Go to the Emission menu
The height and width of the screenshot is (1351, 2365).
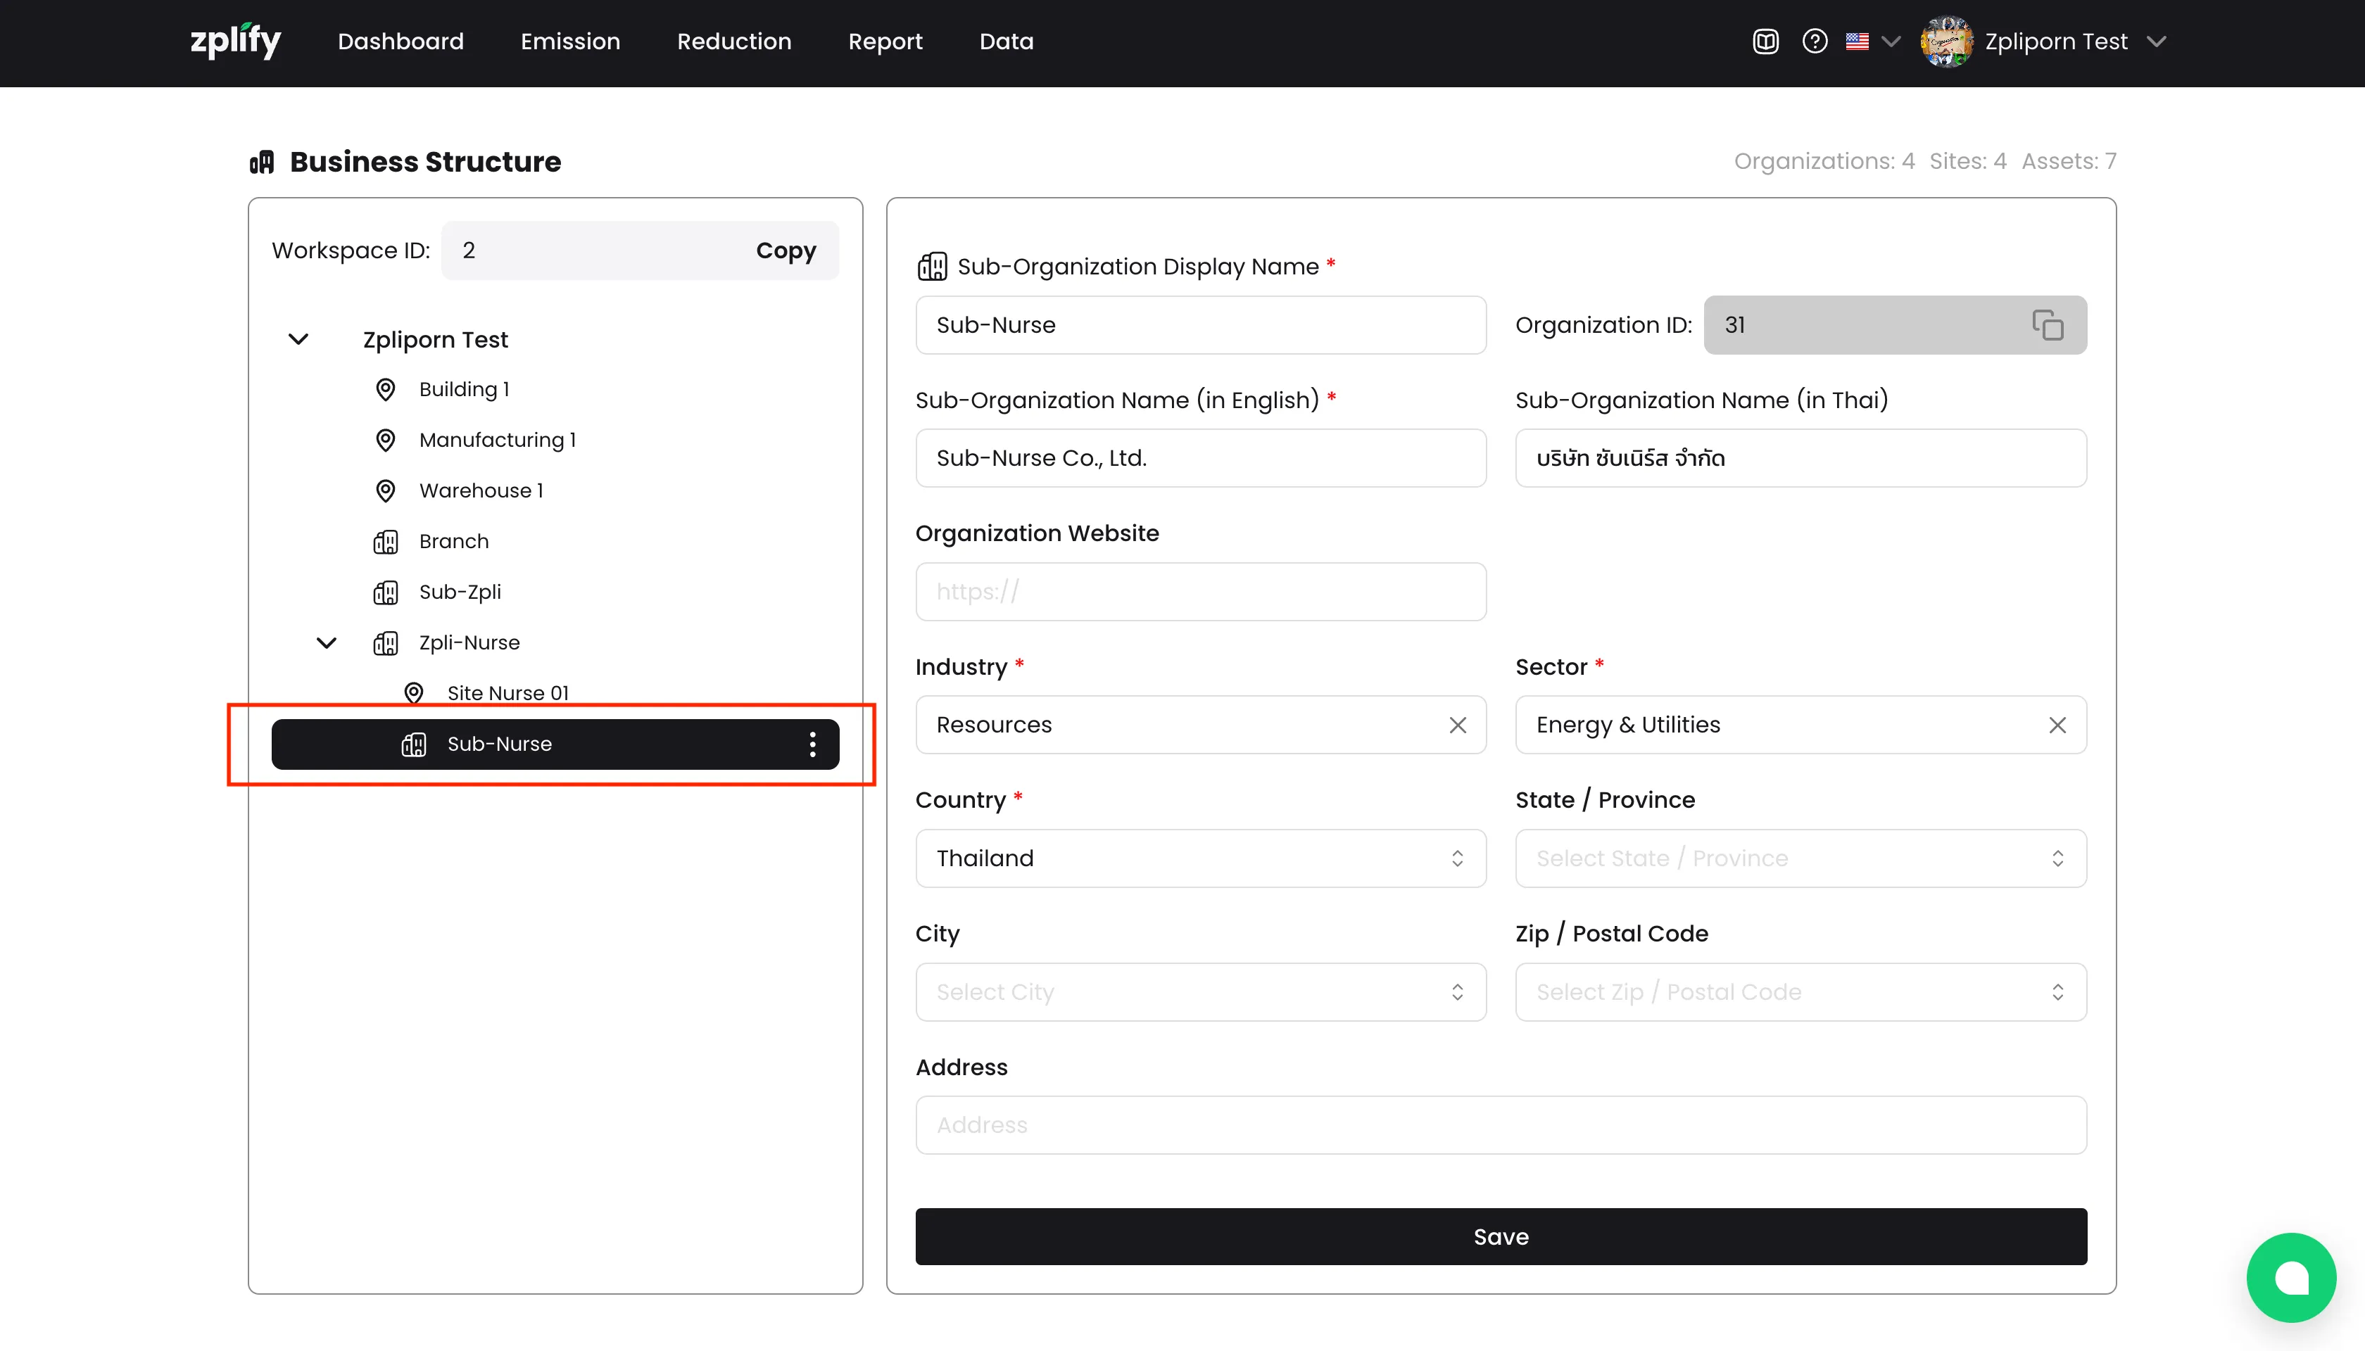coord(570,42)
